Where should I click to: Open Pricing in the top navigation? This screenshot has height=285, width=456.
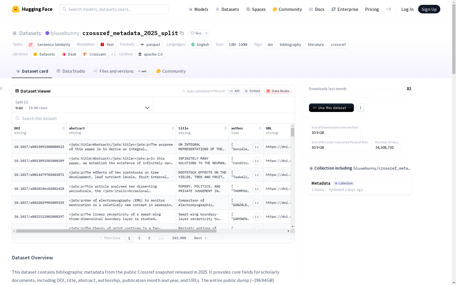coord(372,9)
